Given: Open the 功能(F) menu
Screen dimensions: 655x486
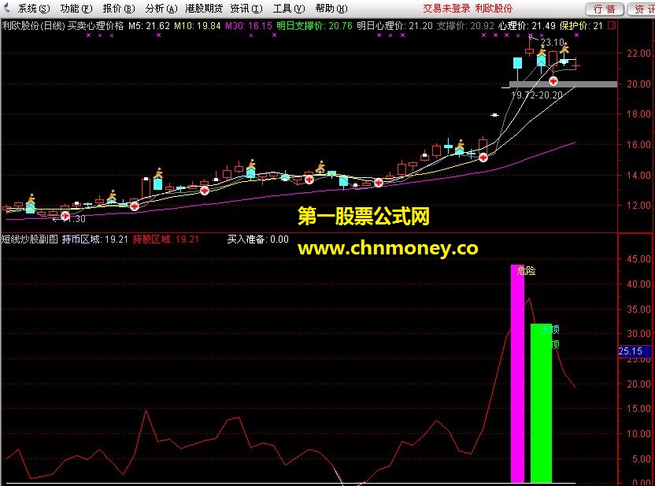Looking at the screenshot, I should [76, 9].
